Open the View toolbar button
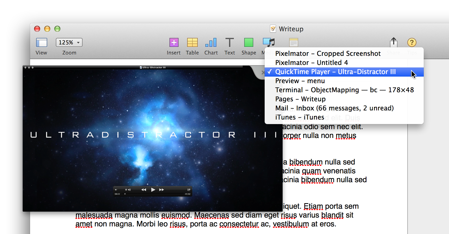Screen dimensions: 449x234 [x=41, y=42]
